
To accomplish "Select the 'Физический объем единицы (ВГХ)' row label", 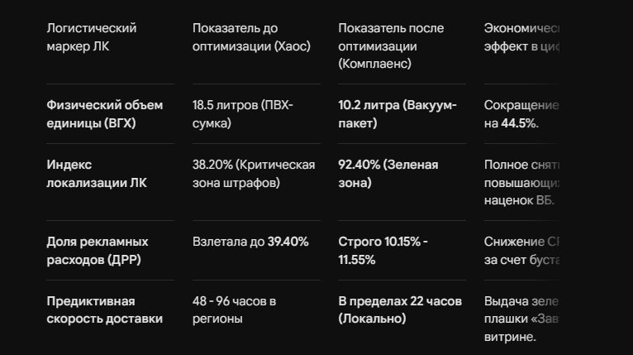I will (x=105, y=114).
